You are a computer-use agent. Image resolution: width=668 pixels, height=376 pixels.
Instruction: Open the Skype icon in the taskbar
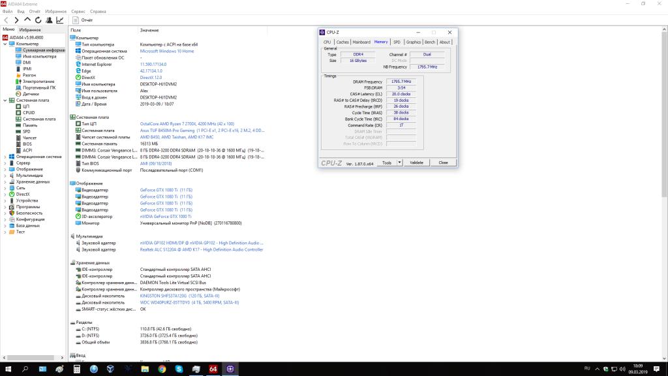179,369
